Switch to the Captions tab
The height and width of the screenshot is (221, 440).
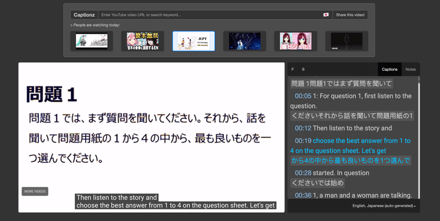[x=390, y=69]
